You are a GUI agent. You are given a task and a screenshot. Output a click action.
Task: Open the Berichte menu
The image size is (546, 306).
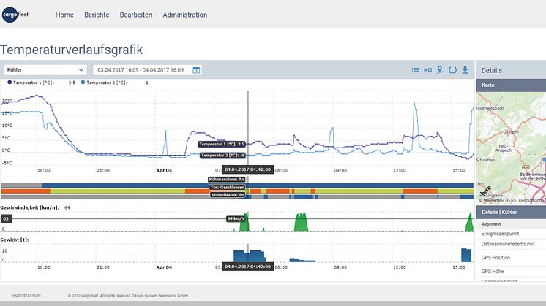coord(97,15)
